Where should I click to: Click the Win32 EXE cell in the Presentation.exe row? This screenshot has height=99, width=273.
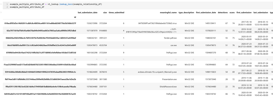(189, 79)
